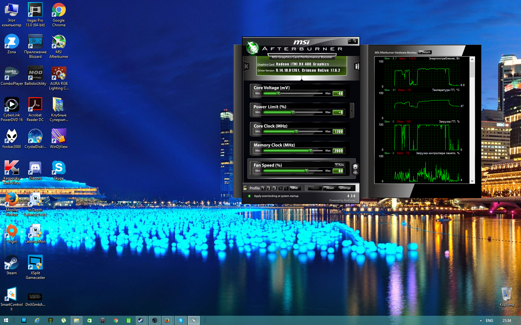Click the Kombustor K button in Afterburner

click(x=247, y=66)
